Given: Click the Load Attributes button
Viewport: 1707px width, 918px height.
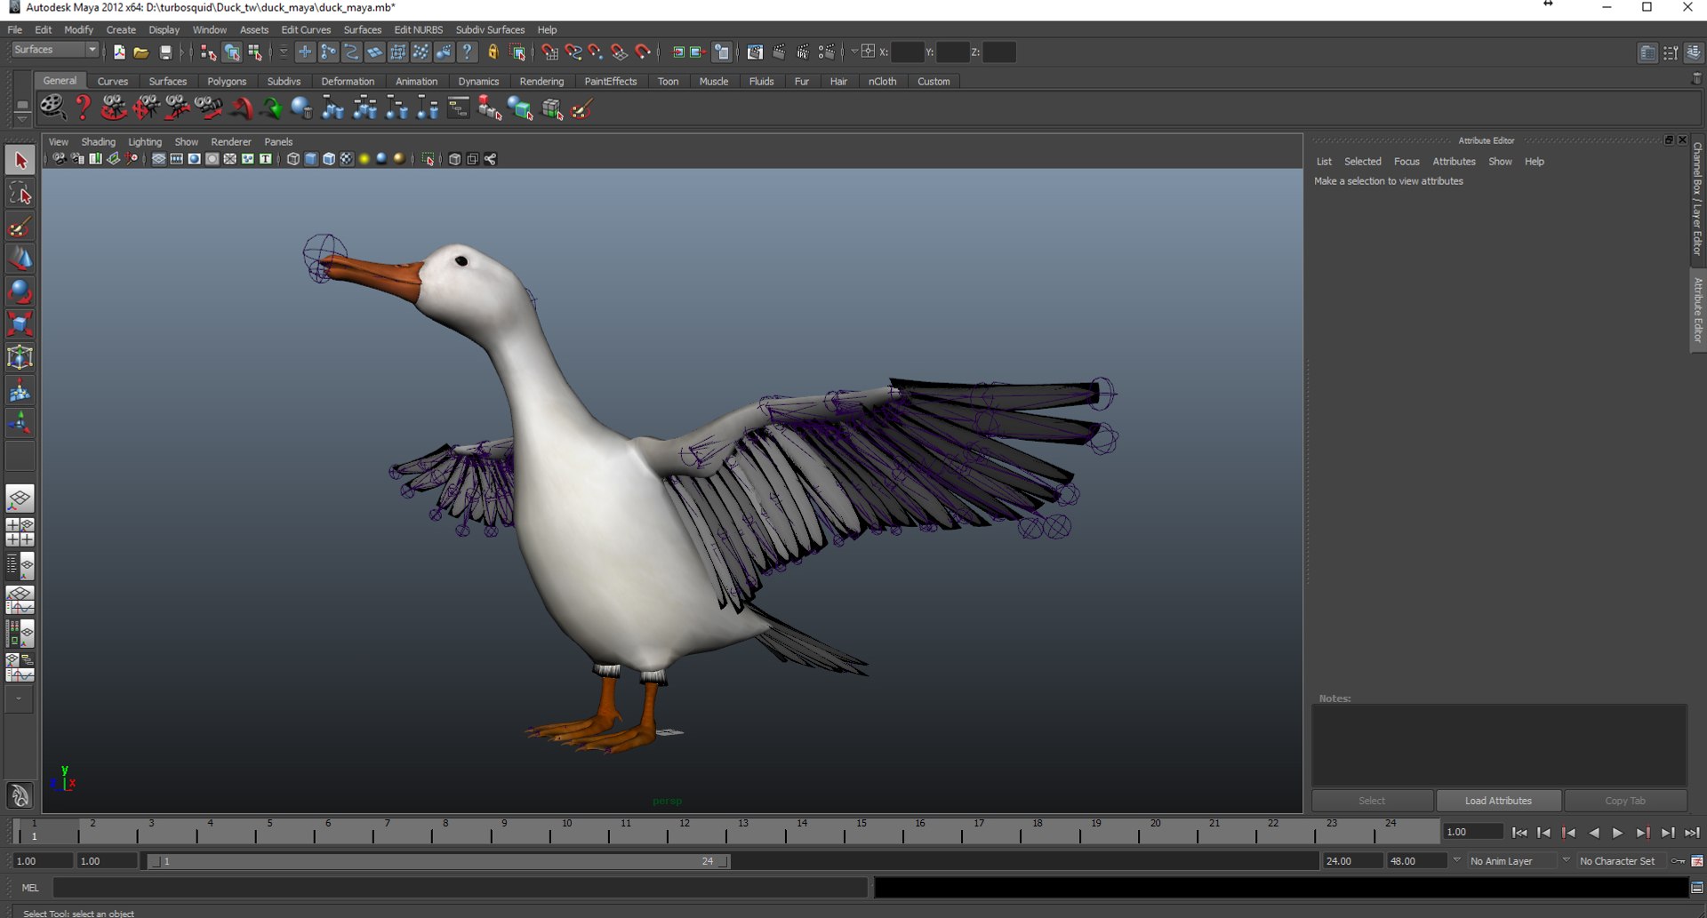Looking at the screenshot, I should (x=1498, y=801).
